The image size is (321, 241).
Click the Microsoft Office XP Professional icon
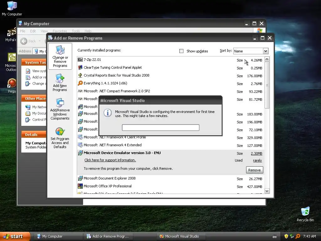pos(80,186)
